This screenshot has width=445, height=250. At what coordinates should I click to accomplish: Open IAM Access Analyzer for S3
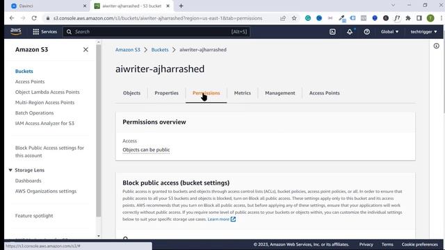click(44, 124)
